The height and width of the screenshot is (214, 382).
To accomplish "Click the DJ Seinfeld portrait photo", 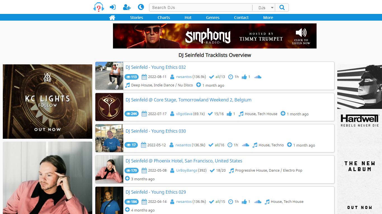I will (48, 178).
